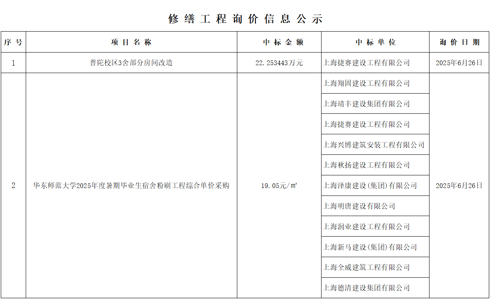Select project 华东师范大学2025年度暑期毕业生宿舍粉刷工程综合单价采购
Image resolution: width=490 pixels, height=299 pixels.
(131, 185)
